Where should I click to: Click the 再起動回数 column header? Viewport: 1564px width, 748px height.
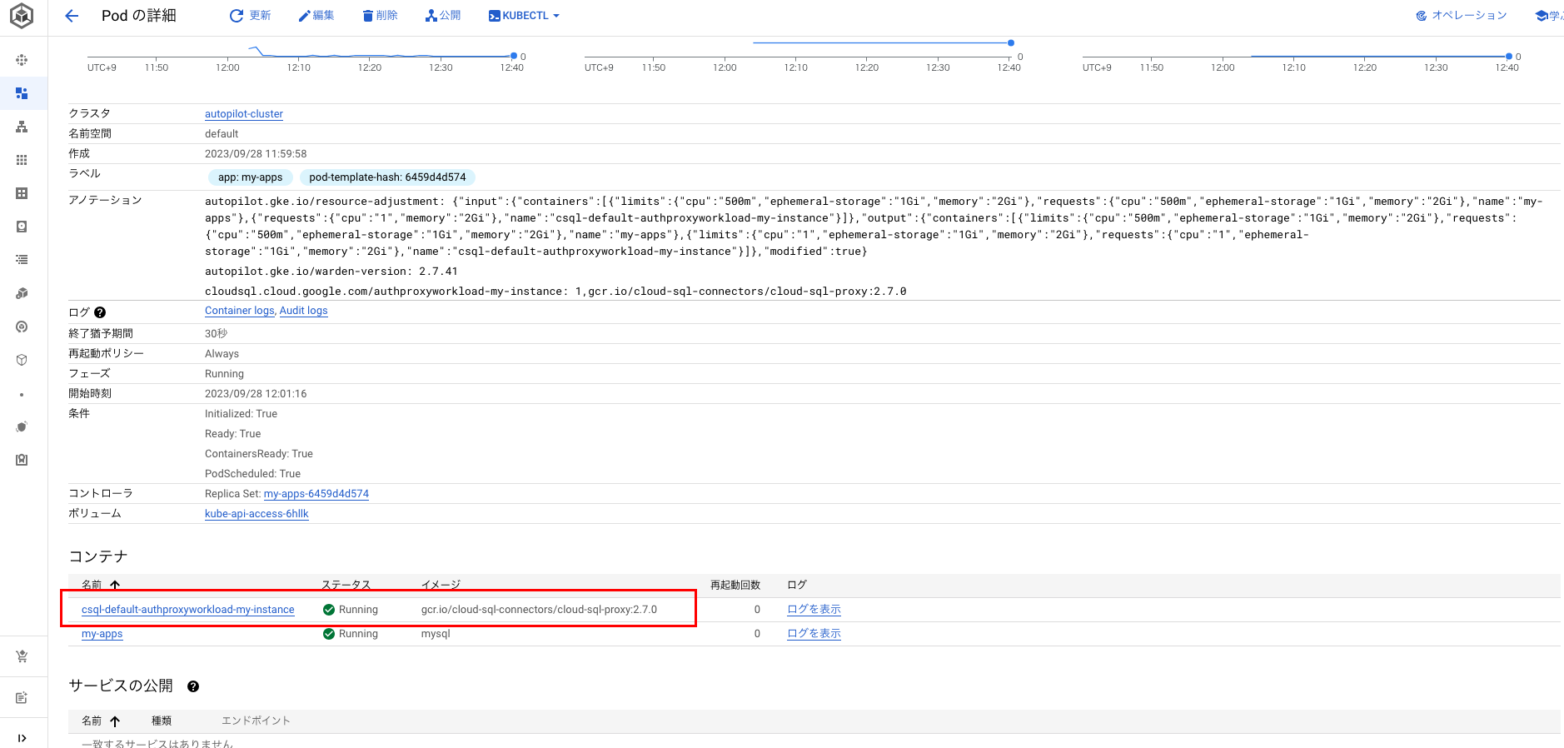tap(735, 585)
